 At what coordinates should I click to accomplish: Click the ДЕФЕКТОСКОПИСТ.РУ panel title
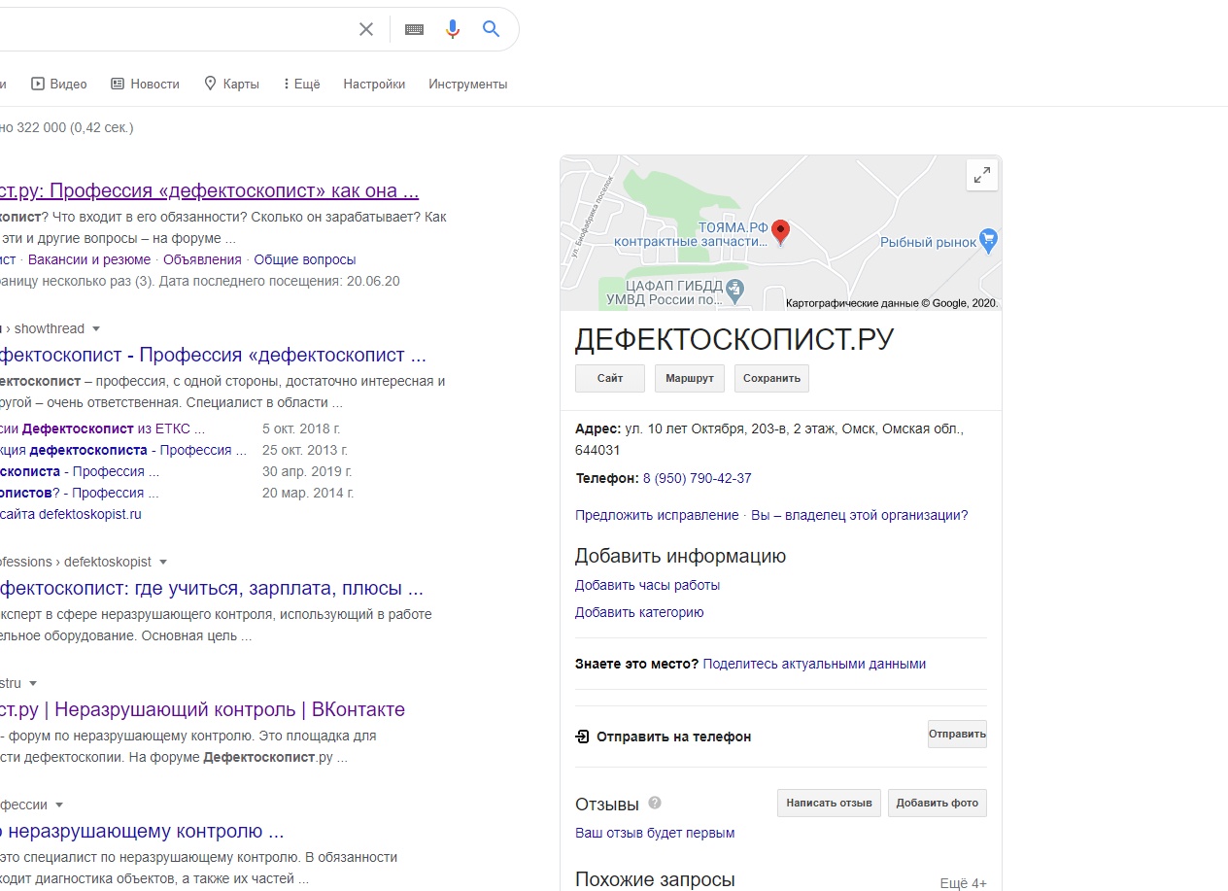(734, 339)
